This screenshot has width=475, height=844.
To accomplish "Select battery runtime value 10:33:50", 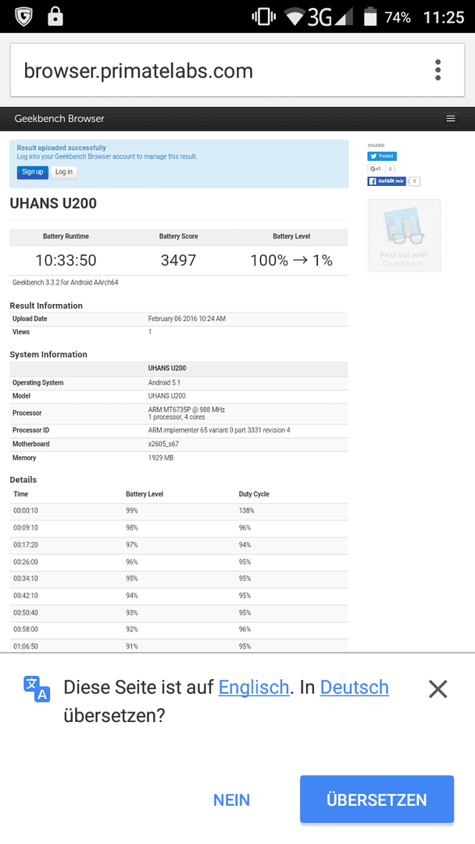I will pos(66,260).
